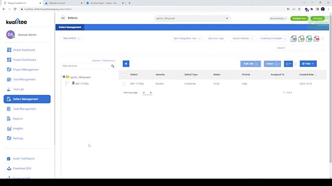Click second green export file icon
The height and width of the screenshot is (186, 332).
pyautogui.click(x=301, y=38)
